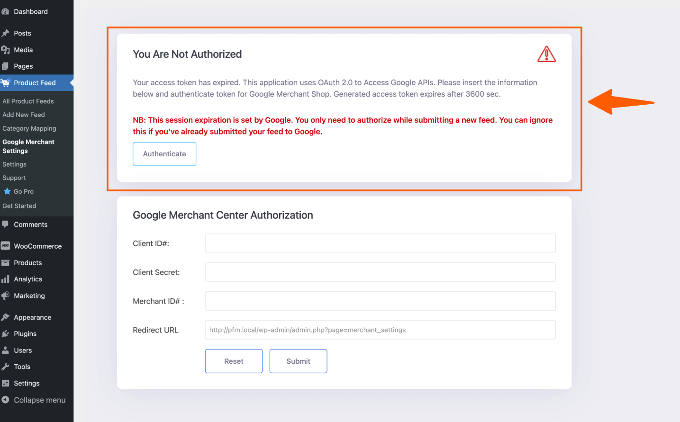This screenshot has height=422, width=680.
Task: Open Google Merchant Settings submenu item
Action: 28,146
